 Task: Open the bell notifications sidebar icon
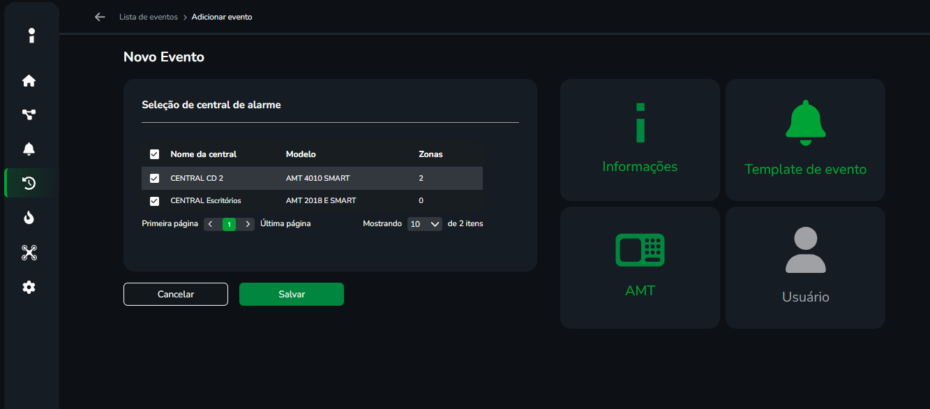coord(29,149)
